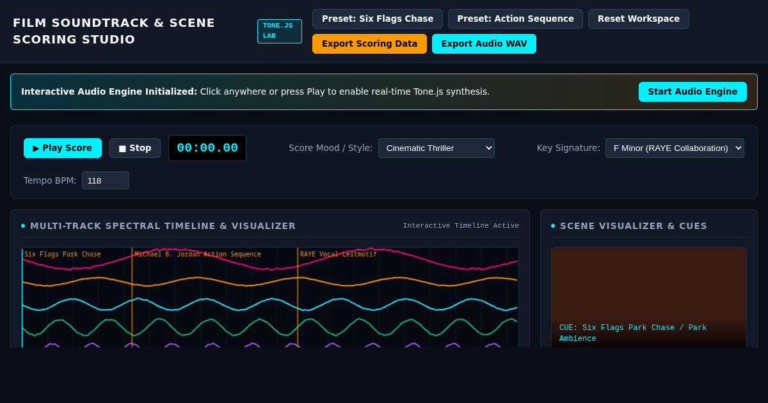Stop playback
768x403 pixels.
tap(135, 148)
